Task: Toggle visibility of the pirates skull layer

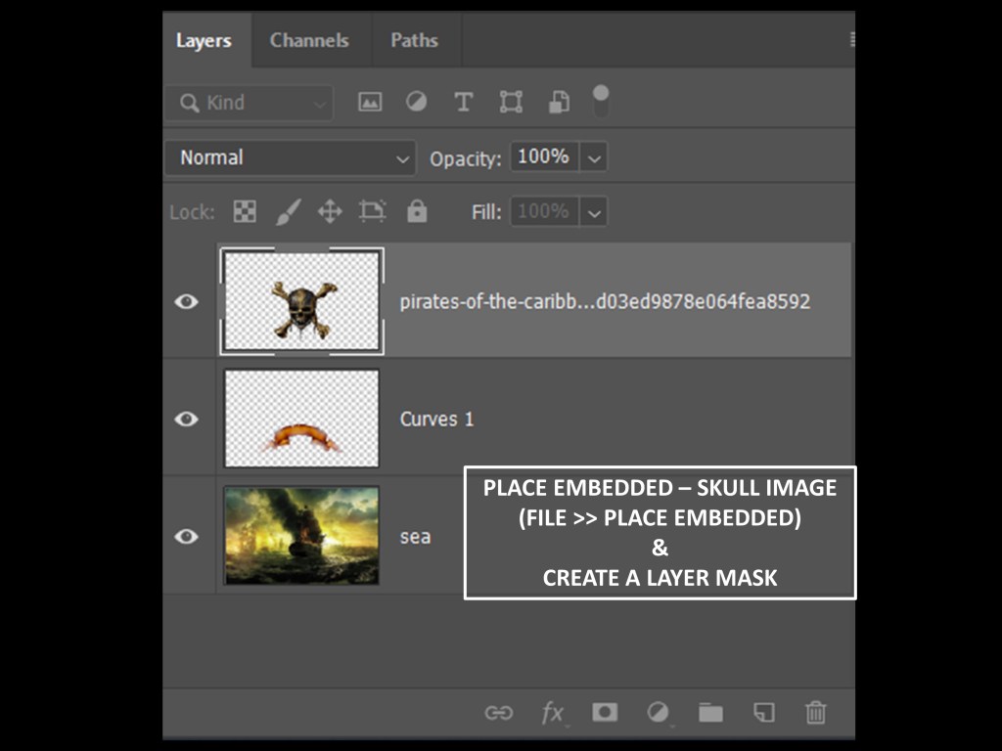Action: pos(186,301)
